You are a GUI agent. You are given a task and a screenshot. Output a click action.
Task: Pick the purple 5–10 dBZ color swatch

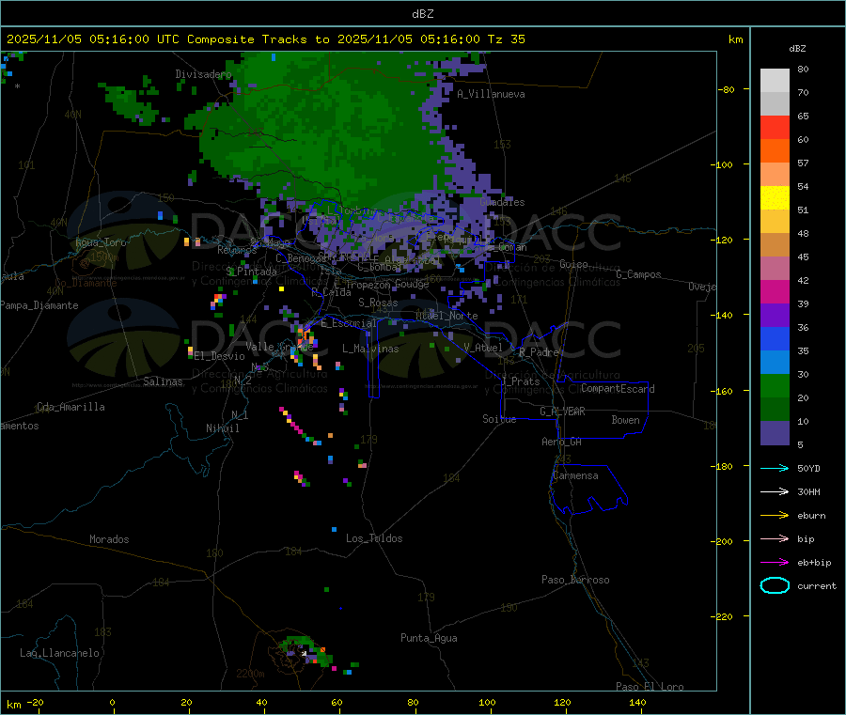click(x=775, y=433)
